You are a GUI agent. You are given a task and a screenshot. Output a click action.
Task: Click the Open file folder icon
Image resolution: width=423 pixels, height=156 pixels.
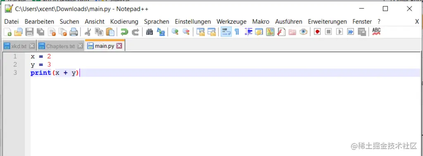pos(18,32)
